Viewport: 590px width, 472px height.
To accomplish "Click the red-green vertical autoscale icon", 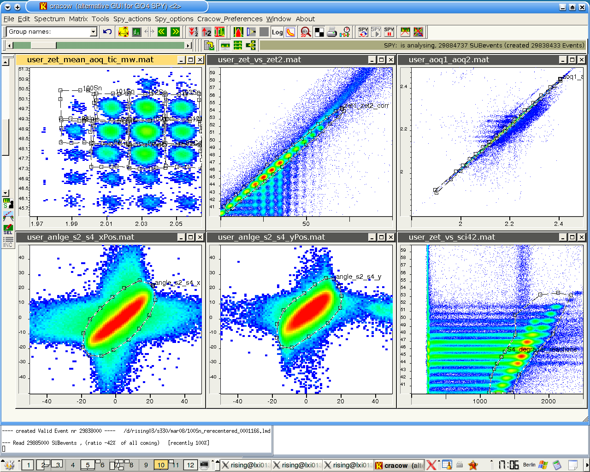I will coord(219,32).
